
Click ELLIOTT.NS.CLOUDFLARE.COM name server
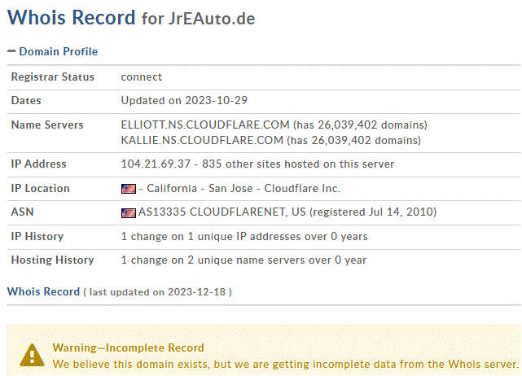205,125
